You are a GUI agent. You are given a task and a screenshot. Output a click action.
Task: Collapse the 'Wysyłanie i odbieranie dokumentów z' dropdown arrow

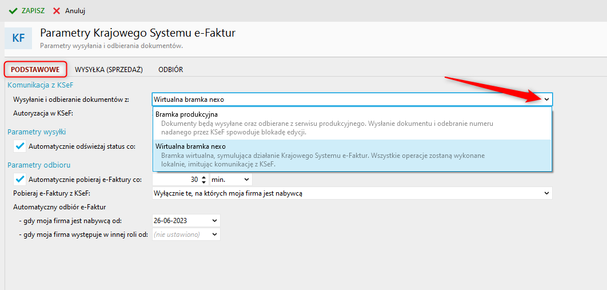546,100
